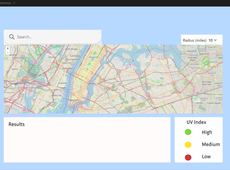This screenshot has width=230, height=170.
Task: Click the yellow Medium UV index swatch
Action: point(188,145)
